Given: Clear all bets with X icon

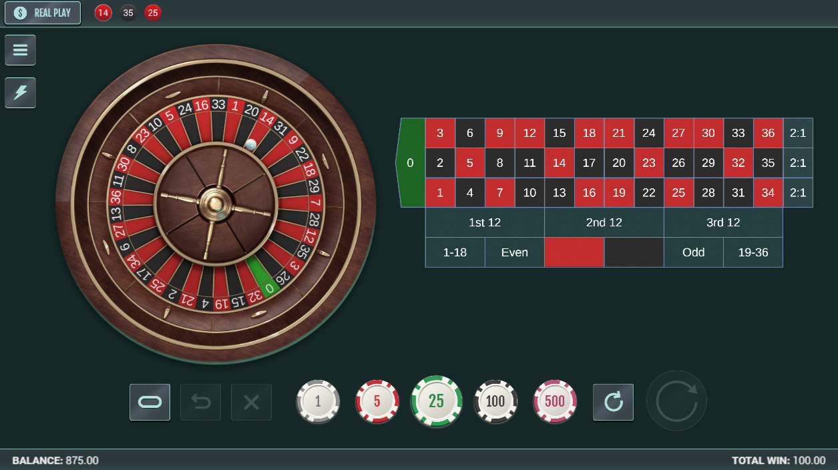Looking at the screenshot, I should tap(251, 402).
